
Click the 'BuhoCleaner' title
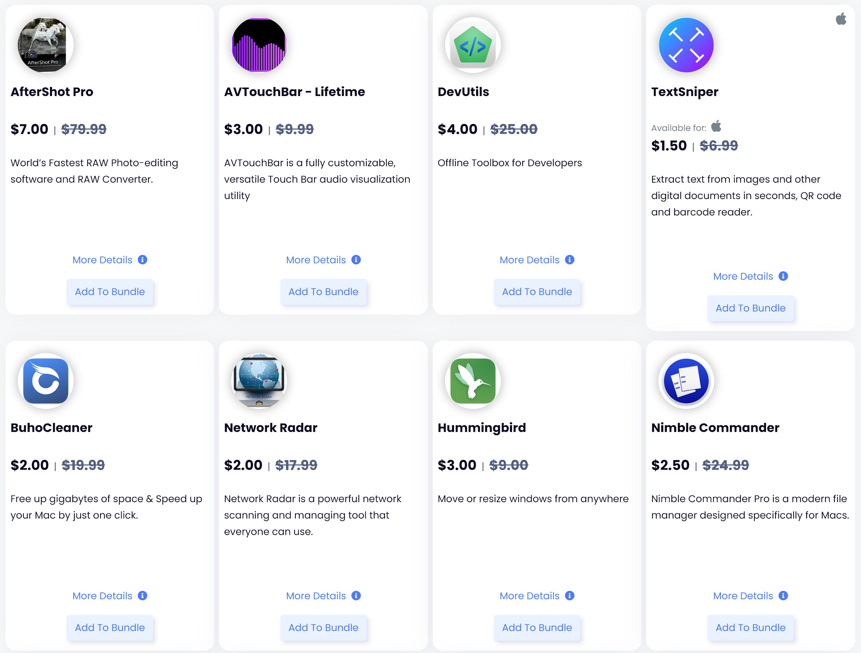click(51, 427)
